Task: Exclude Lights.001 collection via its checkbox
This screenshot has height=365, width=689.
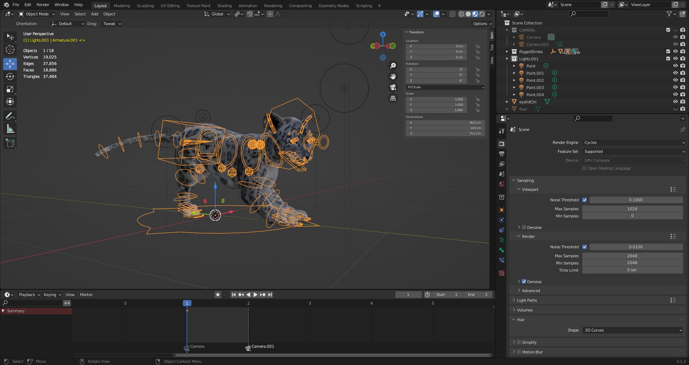Action: click(x=668, y=59)
